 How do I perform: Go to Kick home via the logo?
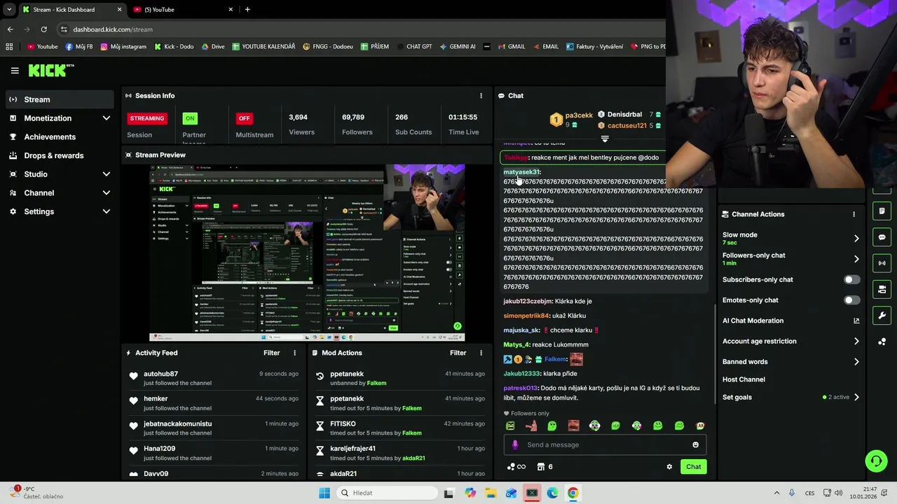tap(50, 70)
